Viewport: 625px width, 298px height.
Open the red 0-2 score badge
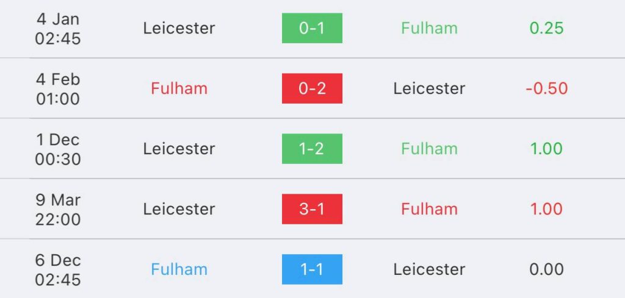click(x=312, y=88)
